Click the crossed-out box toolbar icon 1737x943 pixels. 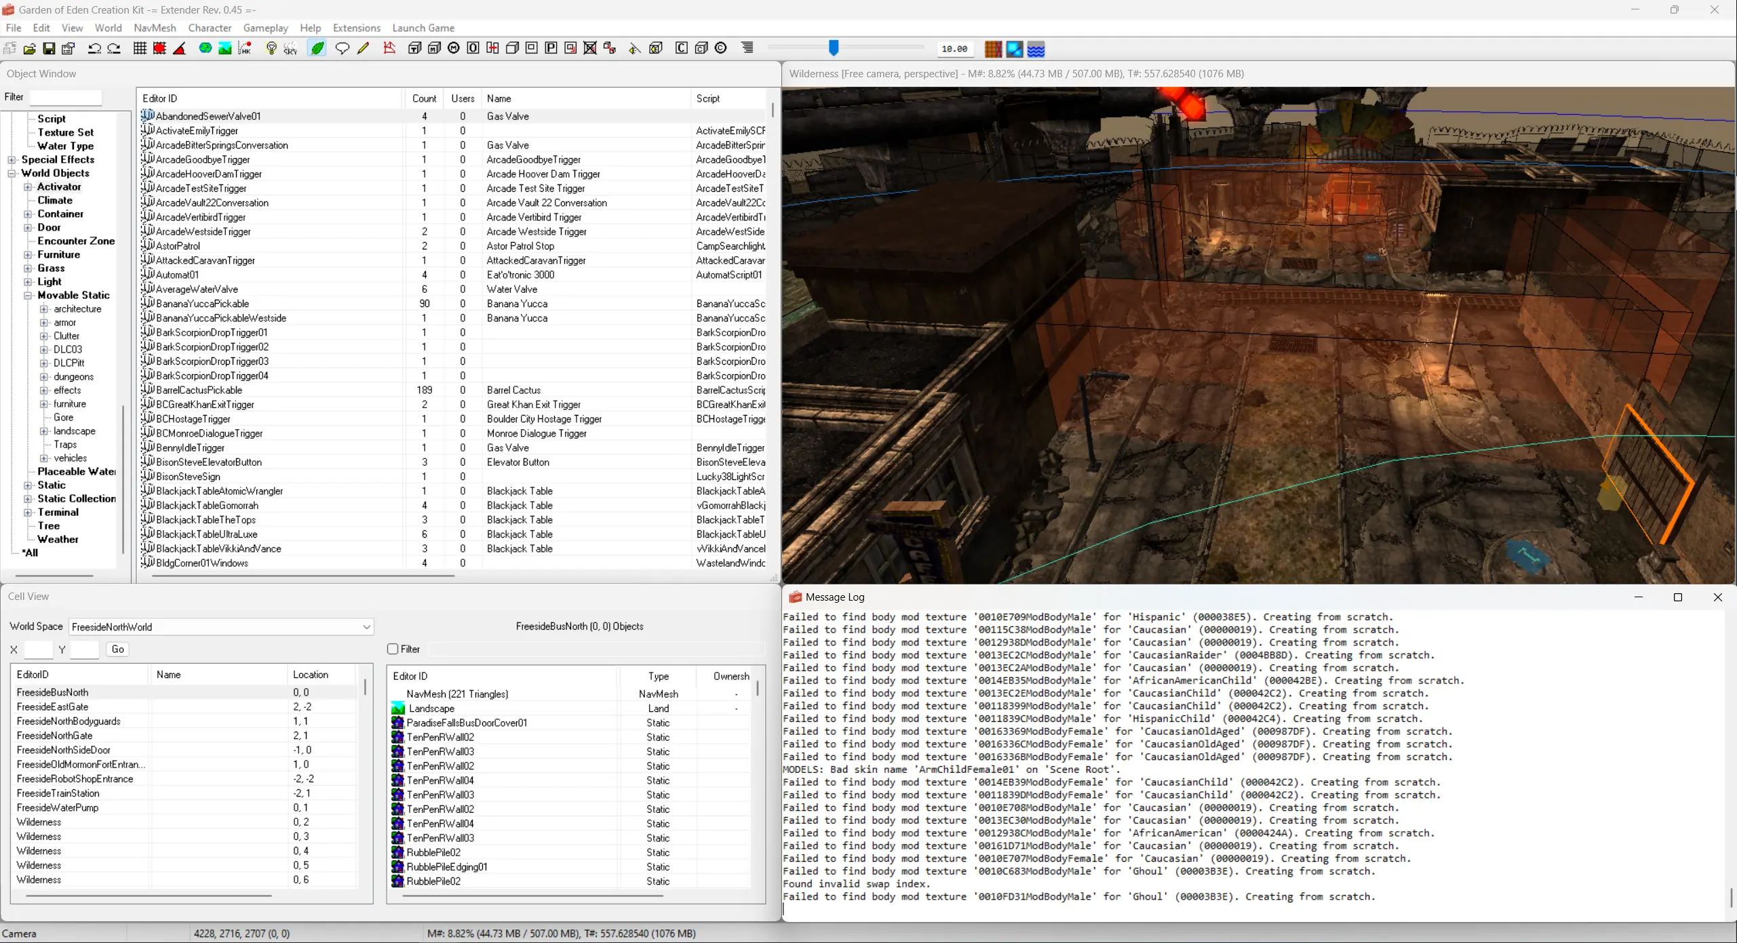(590, 49)
